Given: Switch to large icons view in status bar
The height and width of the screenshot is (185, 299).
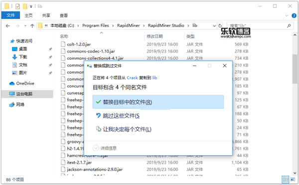Looking at the screenshot, I should 293,180.
